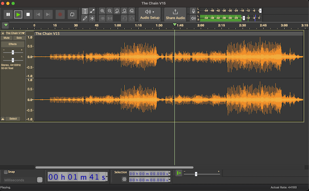
Task: Open the time display format arrow
Action: [x=107, y=177]
